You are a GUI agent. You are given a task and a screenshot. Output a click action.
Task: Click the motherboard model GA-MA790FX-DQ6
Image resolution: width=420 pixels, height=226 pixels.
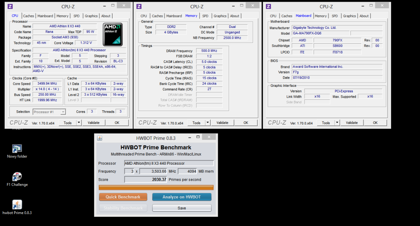[x=321, y=33]
